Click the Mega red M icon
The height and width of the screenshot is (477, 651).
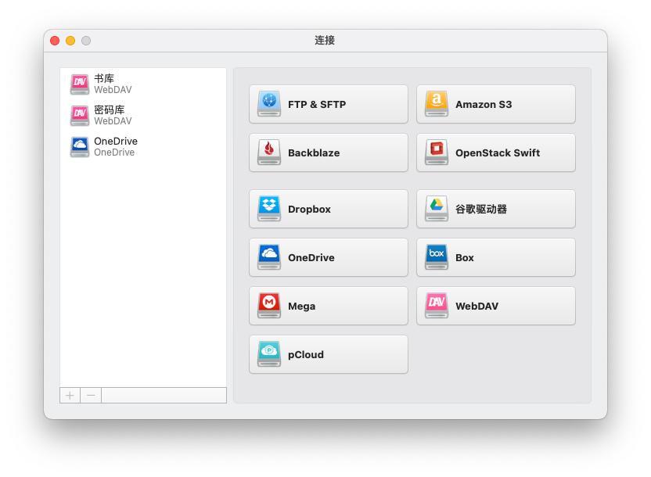click(x=269, y=306)
